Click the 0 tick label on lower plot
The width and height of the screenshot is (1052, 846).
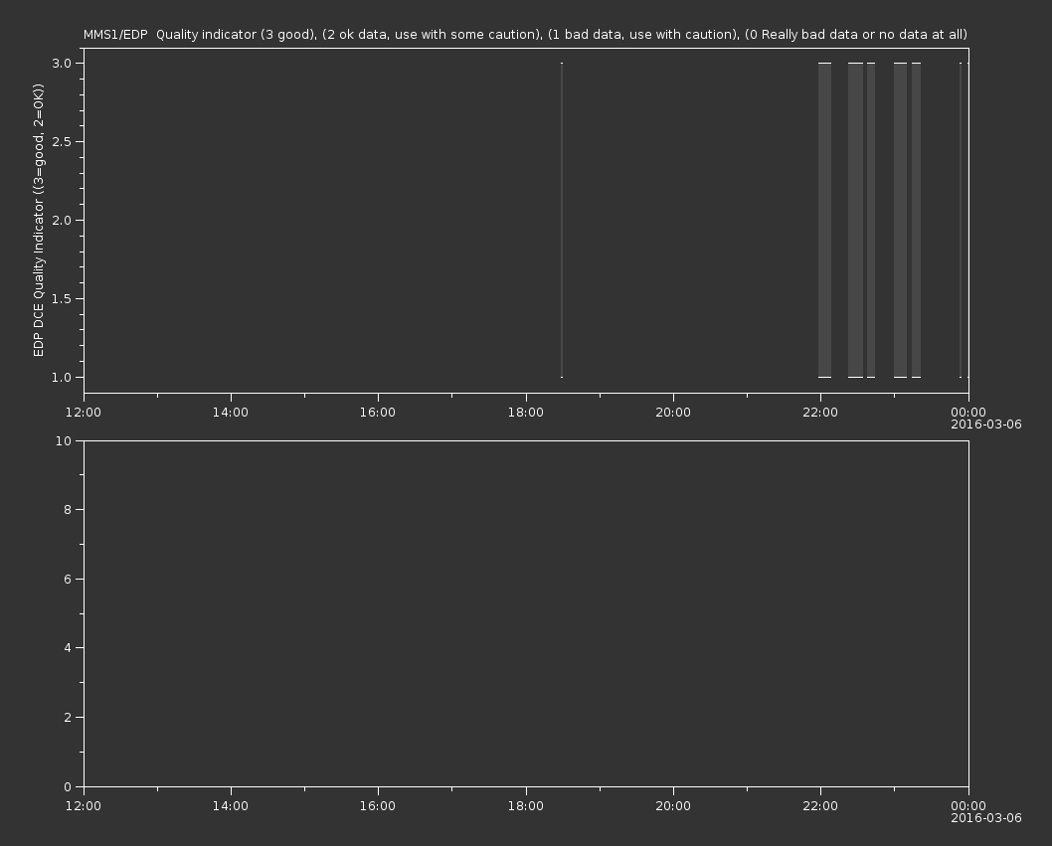[x=68, y=786]
